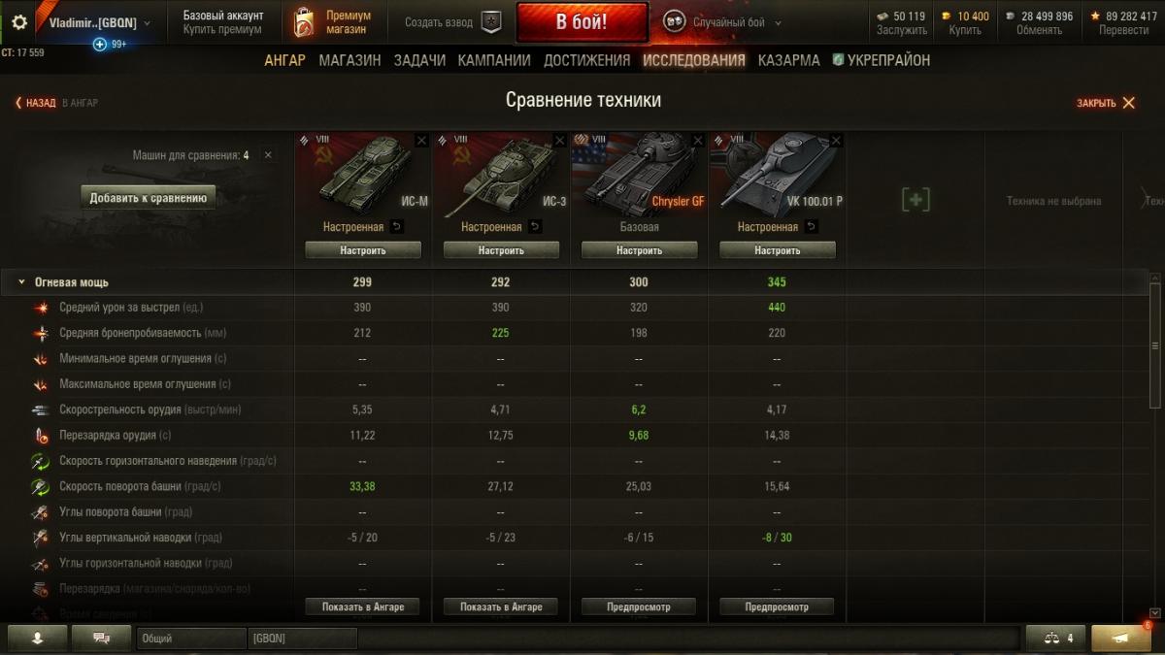
Task: Click the platoon emblem beside Создать взвод
Action: click(491, 22)
